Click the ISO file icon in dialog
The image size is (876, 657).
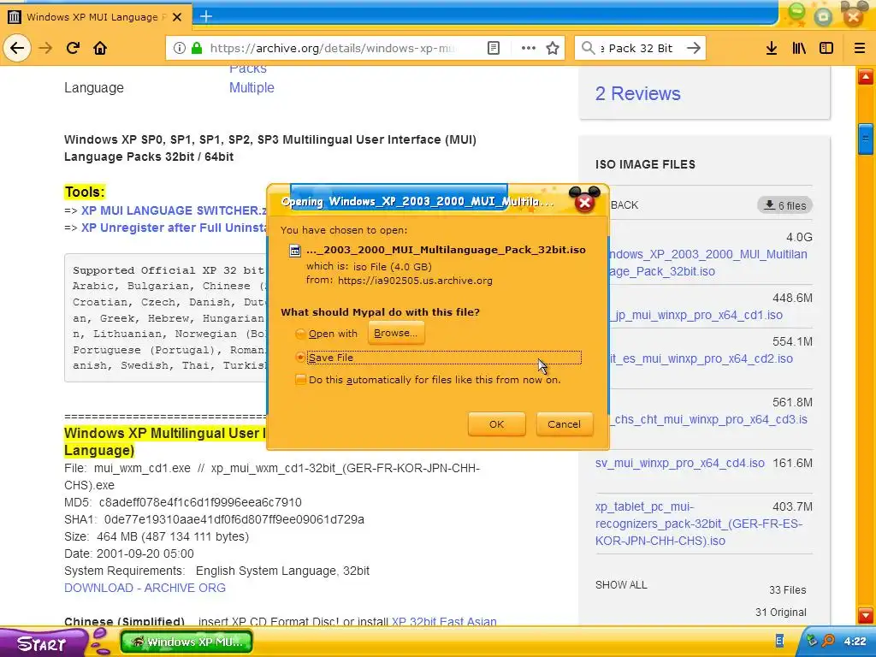tap(294, 251)
